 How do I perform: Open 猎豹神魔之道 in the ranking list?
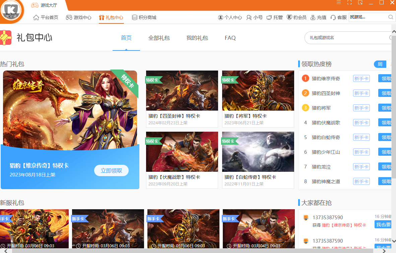(326, 181)
